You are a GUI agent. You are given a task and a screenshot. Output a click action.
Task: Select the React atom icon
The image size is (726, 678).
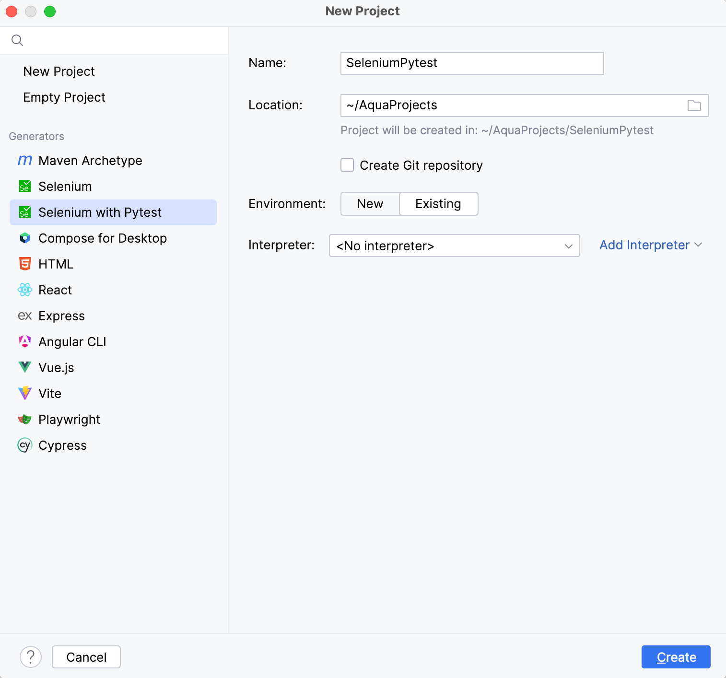[x=25, y=290]
